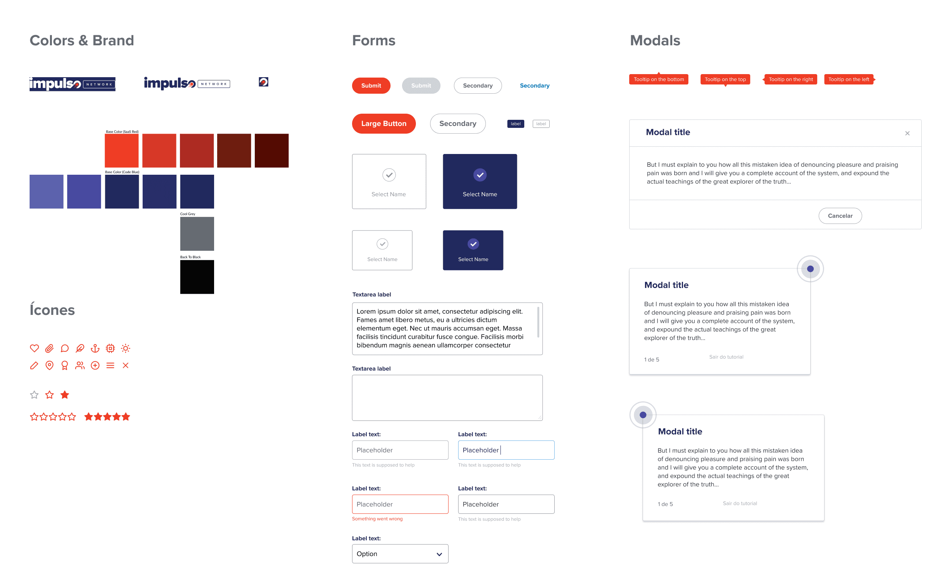Toggle the selected dark Name card checkbox
Image resolution: width=949 pixels, height=586 pixels.
coord(479,174)
